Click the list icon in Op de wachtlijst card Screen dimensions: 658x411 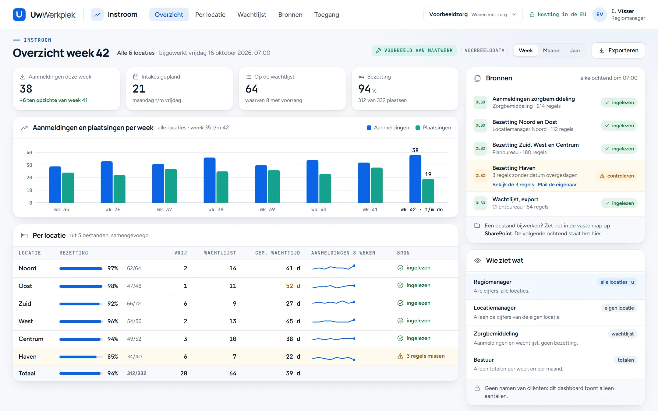pyautogui.click(x=249, y=77)
